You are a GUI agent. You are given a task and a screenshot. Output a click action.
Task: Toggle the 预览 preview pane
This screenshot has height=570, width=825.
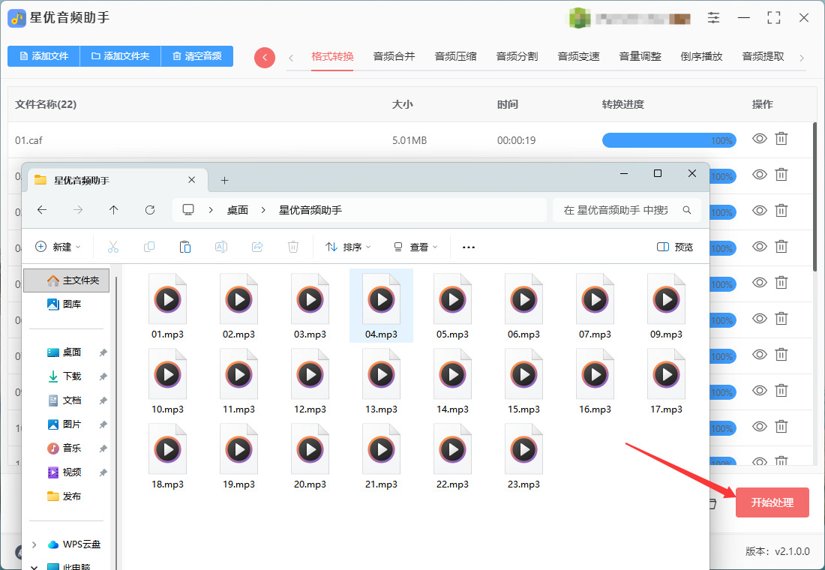(x=675, y=247)
